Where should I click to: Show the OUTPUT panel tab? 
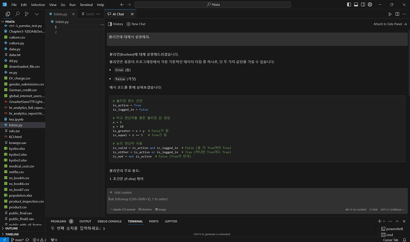pyautogui.click(x=85, y=221)
